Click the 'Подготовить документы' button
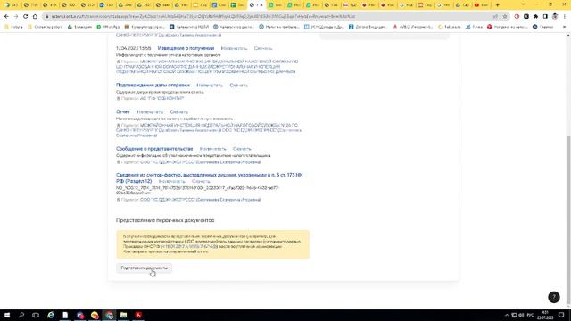Screen dimensions: 571x321 (x=145, y=267)
